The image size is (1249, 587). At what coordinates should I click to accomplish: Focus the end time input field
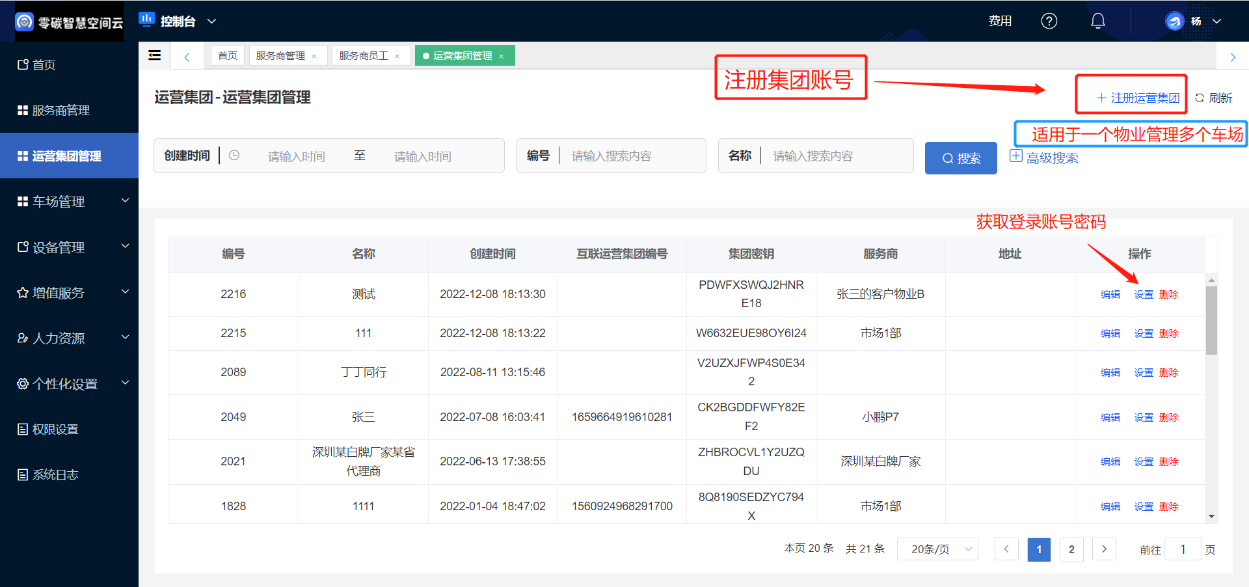click(423, 156)
